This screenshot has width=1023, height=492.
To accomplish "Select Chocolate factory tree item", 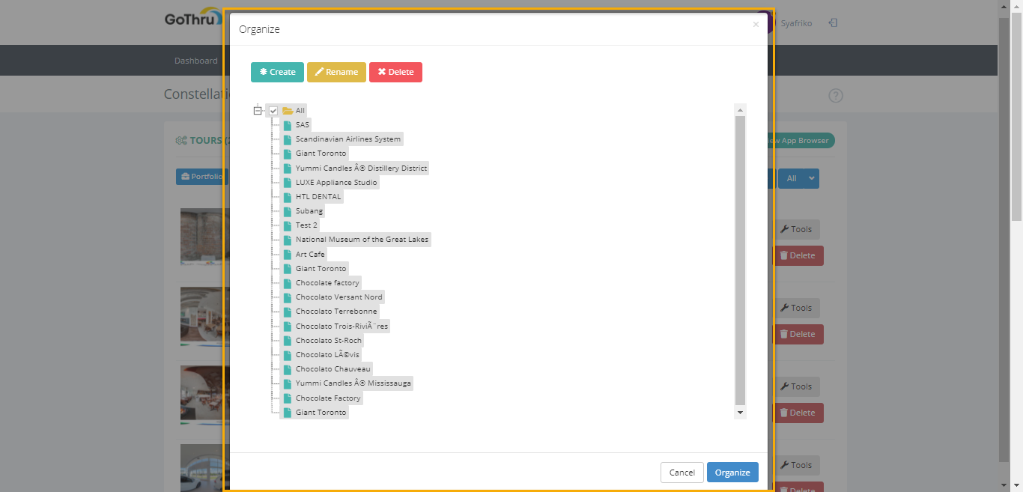I will tap(327, 283).
